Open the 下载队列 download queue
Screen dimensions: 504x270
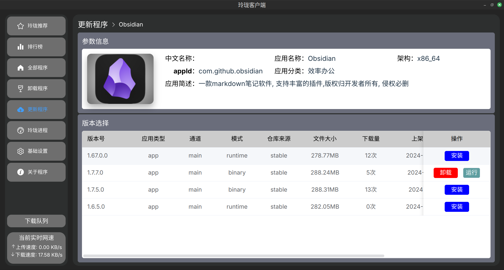coord(36,221)
